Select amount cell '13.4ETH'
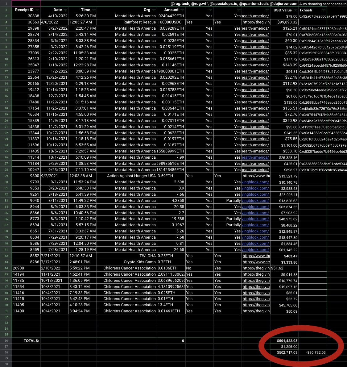Viewport: 347px width, 367px height. pos(171,305)
